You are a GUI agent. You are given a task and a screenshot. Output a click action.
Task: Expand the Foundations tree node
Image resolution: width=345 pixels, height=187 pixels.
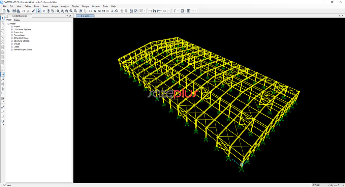click(x=12, y=35)
